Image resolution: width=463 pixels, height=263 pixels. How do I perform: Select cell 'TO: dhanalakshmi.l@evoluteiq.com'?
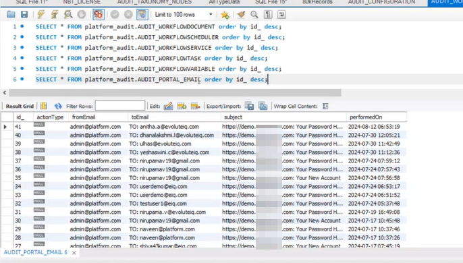(174, 135)
